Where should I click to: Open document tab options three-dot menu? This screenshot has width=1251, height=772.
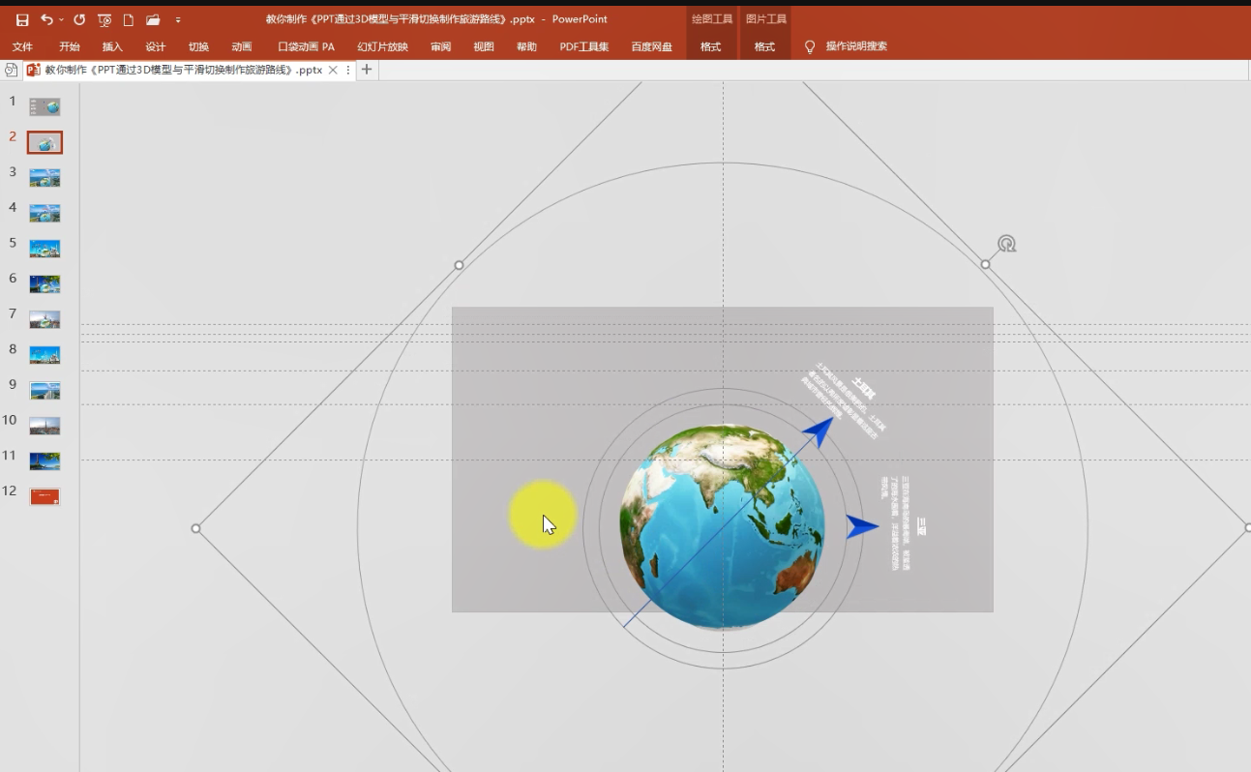[x=347, y=71]
